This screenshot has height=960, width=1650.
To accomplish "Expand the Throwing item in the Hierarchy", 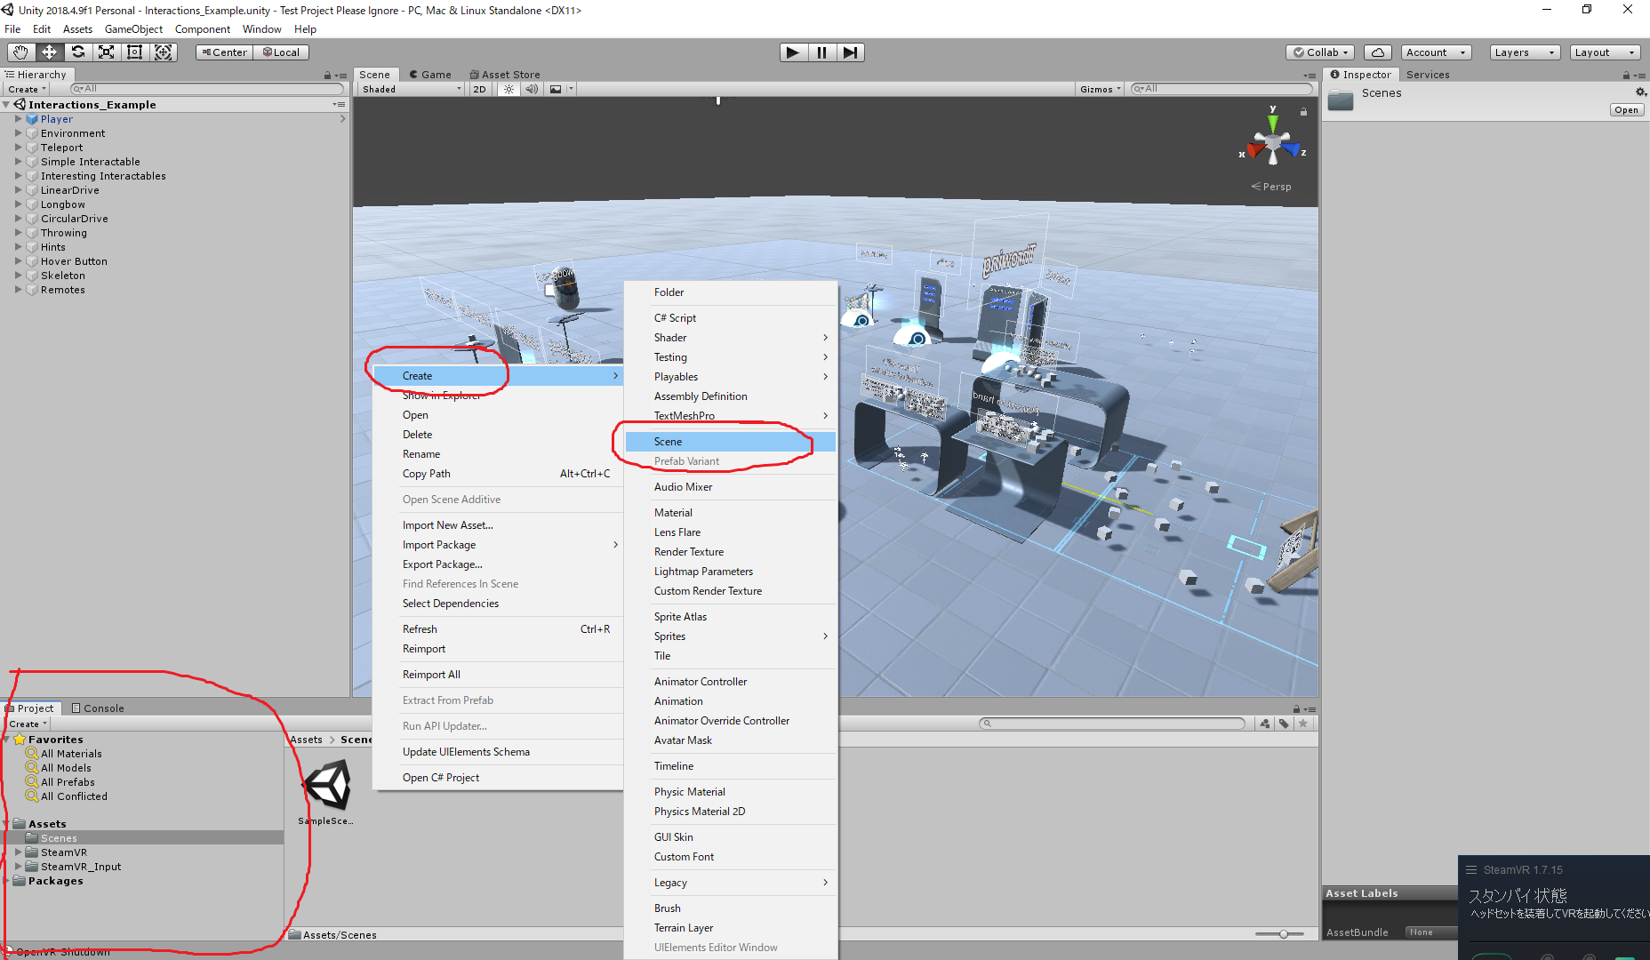I will [x=19, y=232].
